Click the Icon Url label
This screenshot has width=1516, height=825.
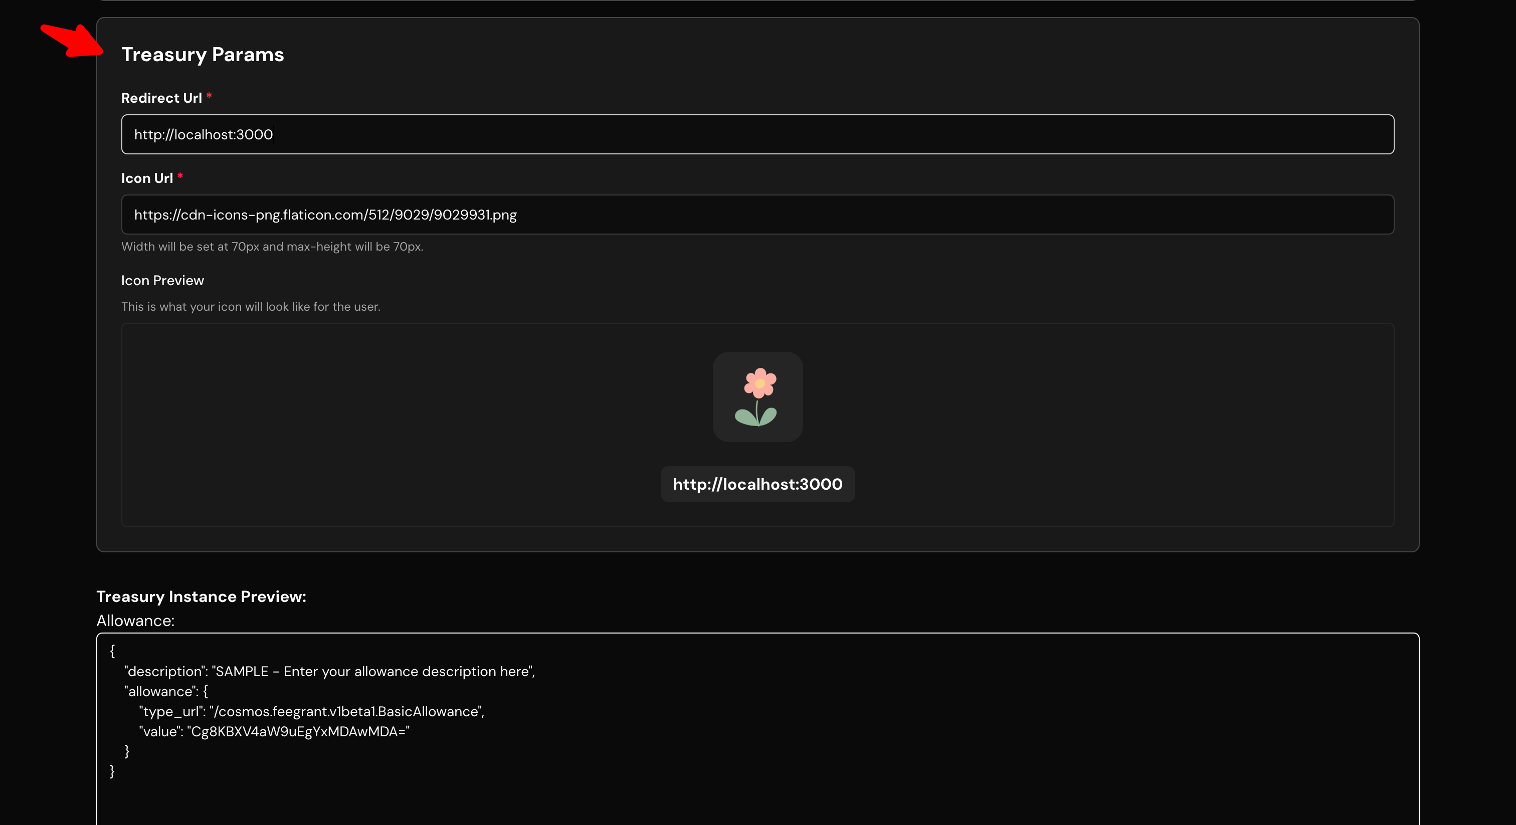(x=147, y=178)
